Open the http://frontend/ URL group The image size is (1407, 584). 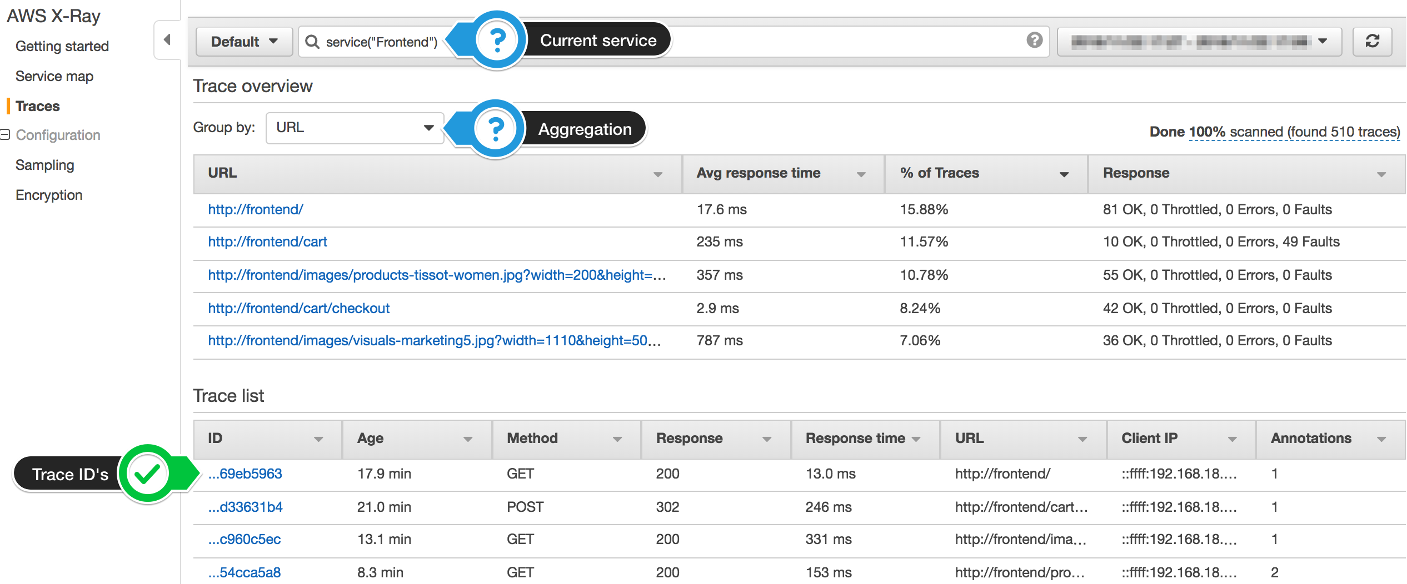256,209
